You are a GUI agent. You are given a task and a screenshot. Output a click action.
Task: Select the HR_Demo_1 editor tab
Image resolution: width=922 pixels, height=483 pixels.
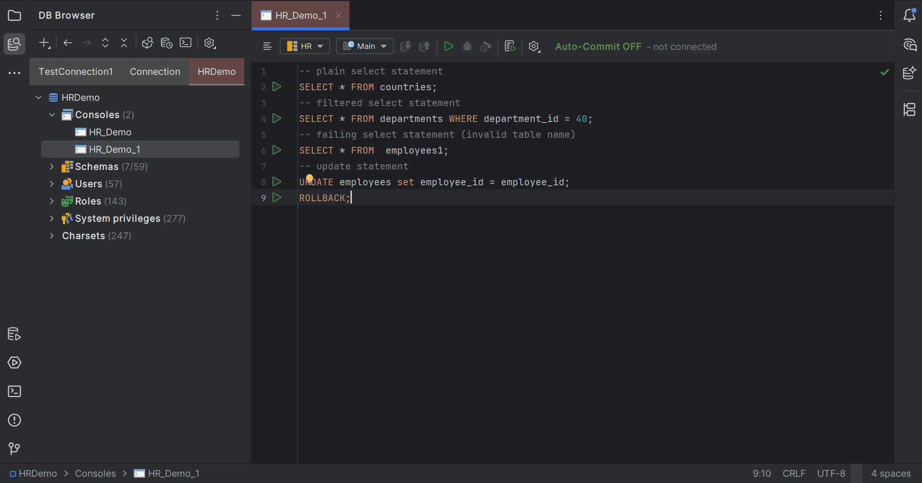[300, 15]
